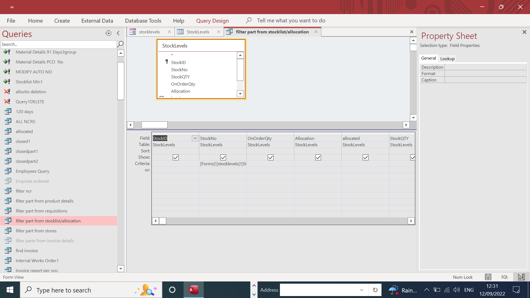This screenshot has height=298, width=530.
Task: Click the volume speaker tray icon
Action: click(457, 290)
